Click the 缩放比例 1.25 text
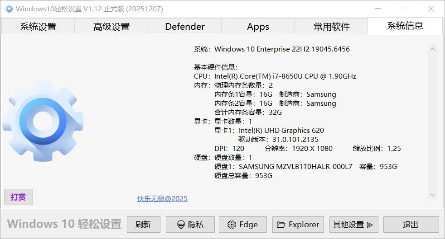This screenshot has height=239, width=445. click(x=377, y=149)
